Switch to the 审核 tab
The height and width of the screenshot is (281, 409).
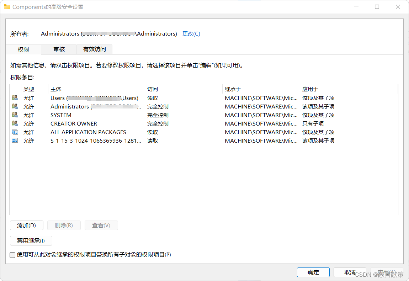(59, 49)
